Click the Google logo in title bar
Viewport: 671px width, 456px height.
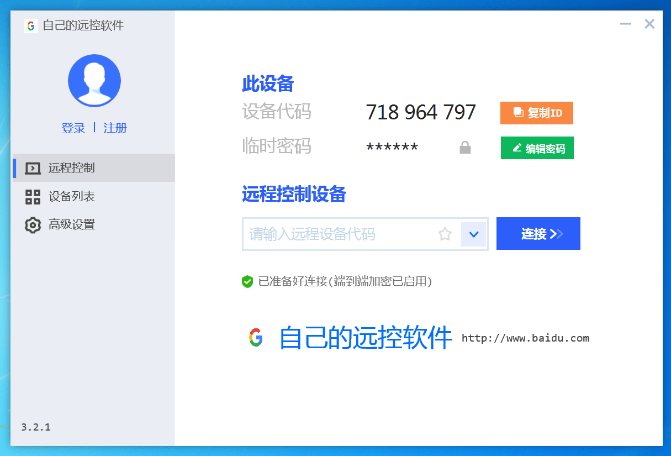[x=31, y=25]
